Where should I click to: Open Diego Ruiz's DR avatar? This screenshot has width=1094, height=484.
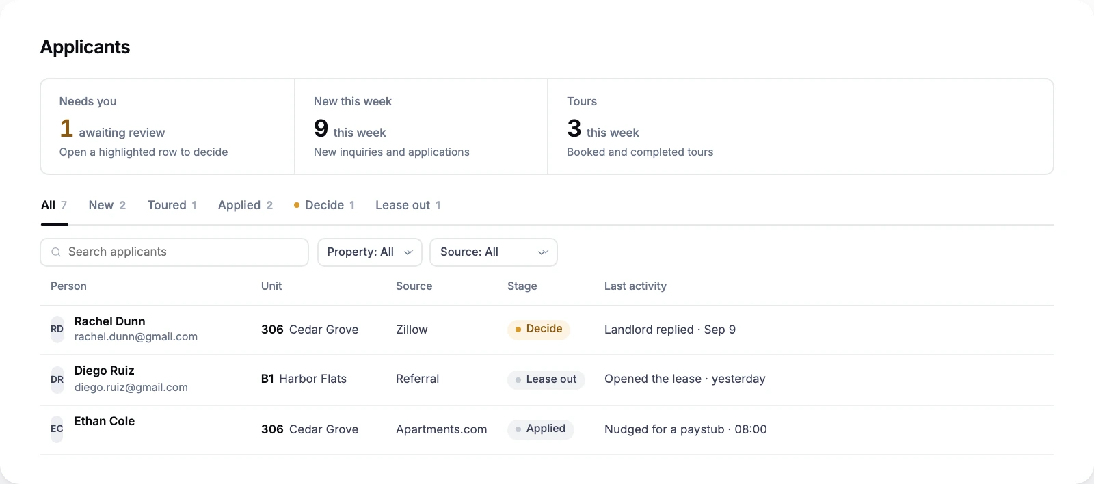pyautogui.click(x=57, y=379)
